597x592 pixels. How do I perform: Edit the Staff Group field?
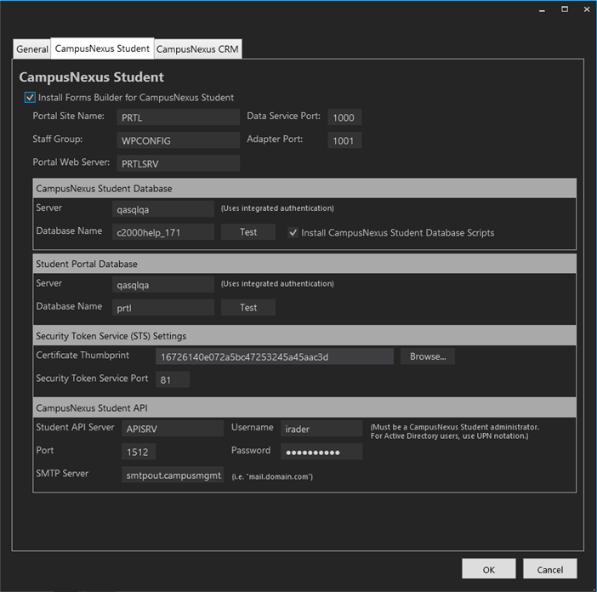(x=179, y=140)
